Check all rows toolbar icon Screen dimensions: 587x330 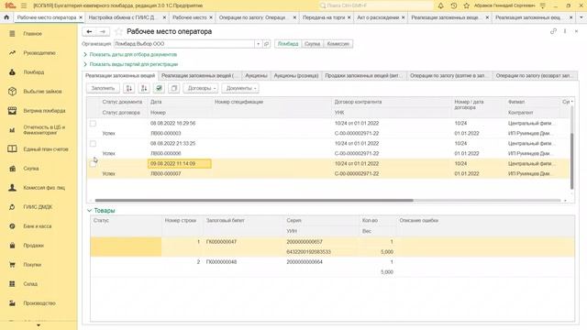pyautogui.click(x=159, y=88)
